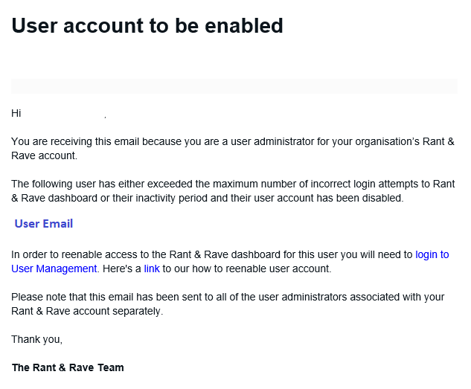471x389 pixels.
Task: Click the "Rave account." text line
Action: coord(45,155)
